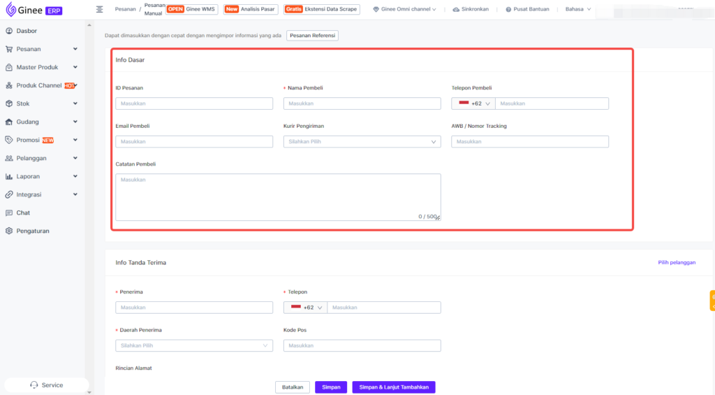Screen dimensions: 715x395
Task: Click the flag icon in Telepon field
Action: pyautogui.click(x=296, y=308)
